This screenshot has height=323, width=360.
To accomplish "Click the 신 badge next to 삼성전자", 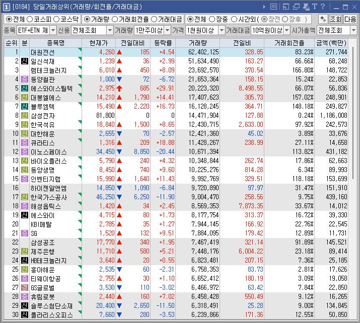I will [x=25, y=115].
